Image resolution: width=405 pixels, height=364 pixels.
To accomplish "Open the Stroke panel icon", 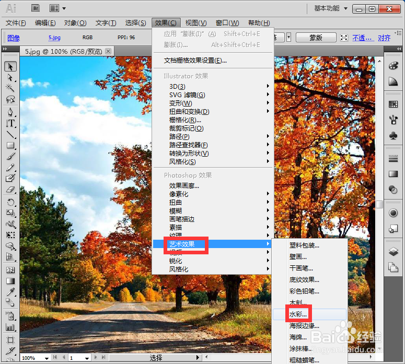I will coord(393,158).
